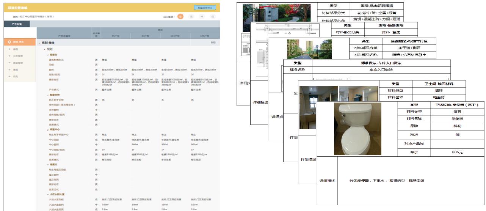Click the pin icon in the highlighted 规划·单体 sidebar item
Image resolution: width=486 pixels, height=211 pixels.
(9, 42)
